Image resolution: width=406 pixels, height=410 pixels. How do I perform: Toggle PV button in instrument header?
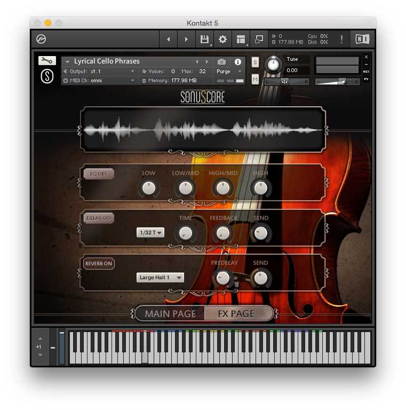pos(367,79)
